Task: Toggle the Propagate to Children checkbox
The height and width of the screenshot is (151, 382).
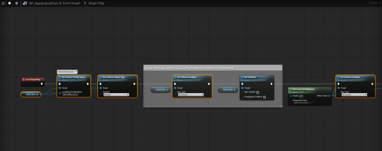Action: [264, 97]
